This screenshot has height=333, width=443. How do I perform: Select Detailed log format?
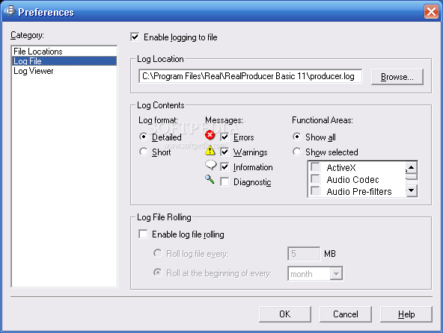(144, 137)
